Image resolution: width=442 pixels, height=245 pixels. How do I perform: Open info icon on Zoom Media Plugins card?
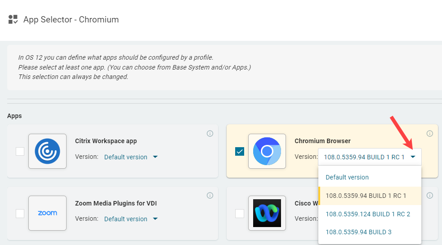(210, 196)
